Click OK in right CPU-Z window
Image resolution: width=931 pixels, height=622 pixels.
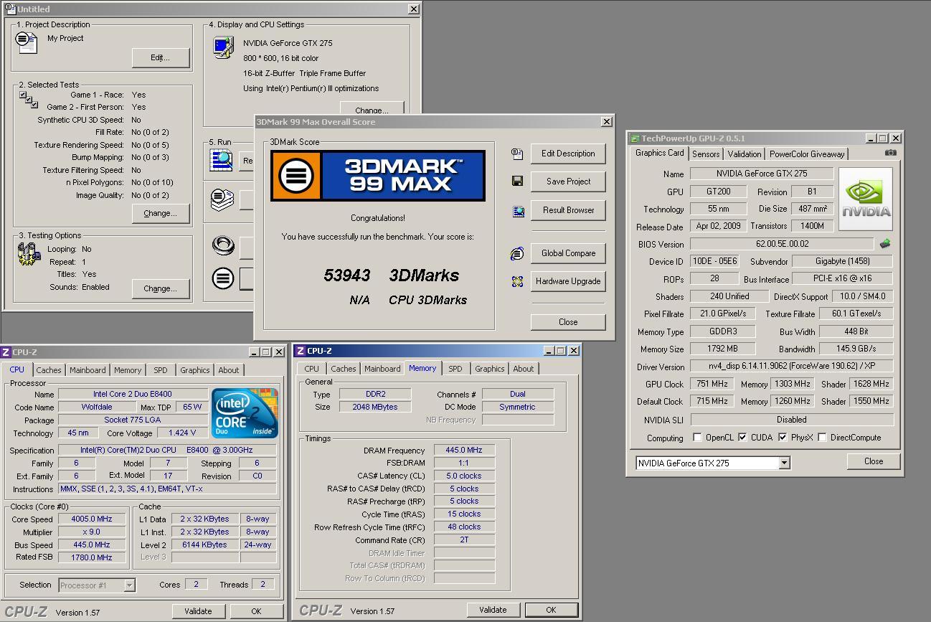click(551, 610)
